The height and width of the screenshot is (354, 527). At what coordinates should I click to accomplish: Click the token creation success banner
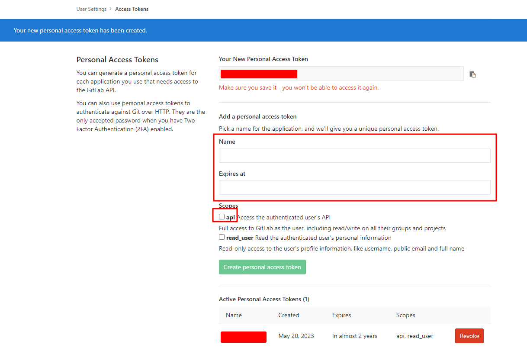tap(80, 30)
